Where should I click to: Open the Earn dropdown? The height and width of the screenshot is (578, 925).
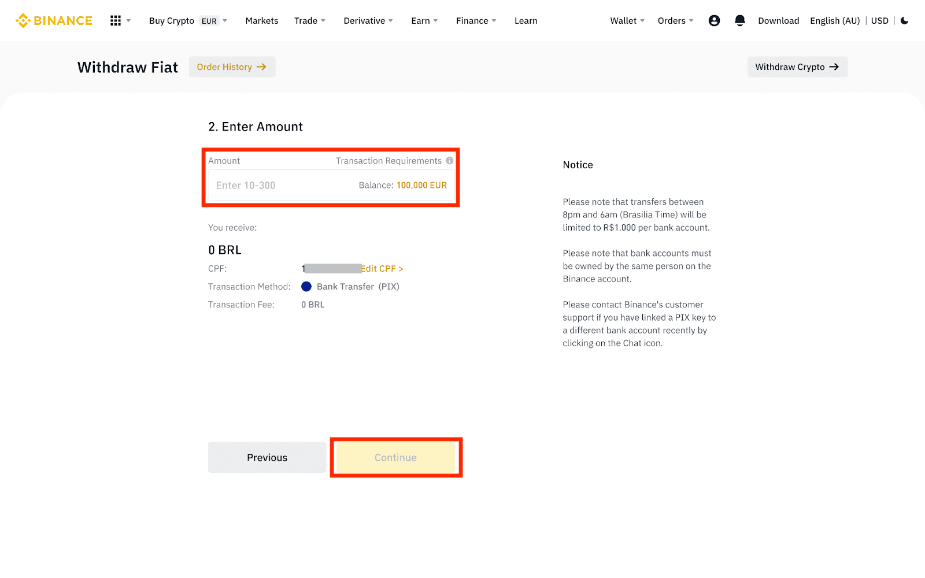click(x=424, y=21)
